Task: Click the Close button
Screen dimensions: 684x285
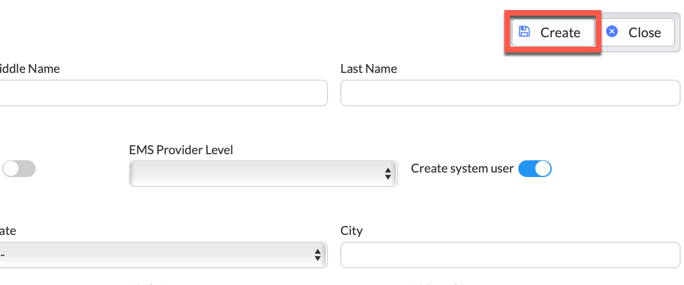Action: (x=638, y=32)
